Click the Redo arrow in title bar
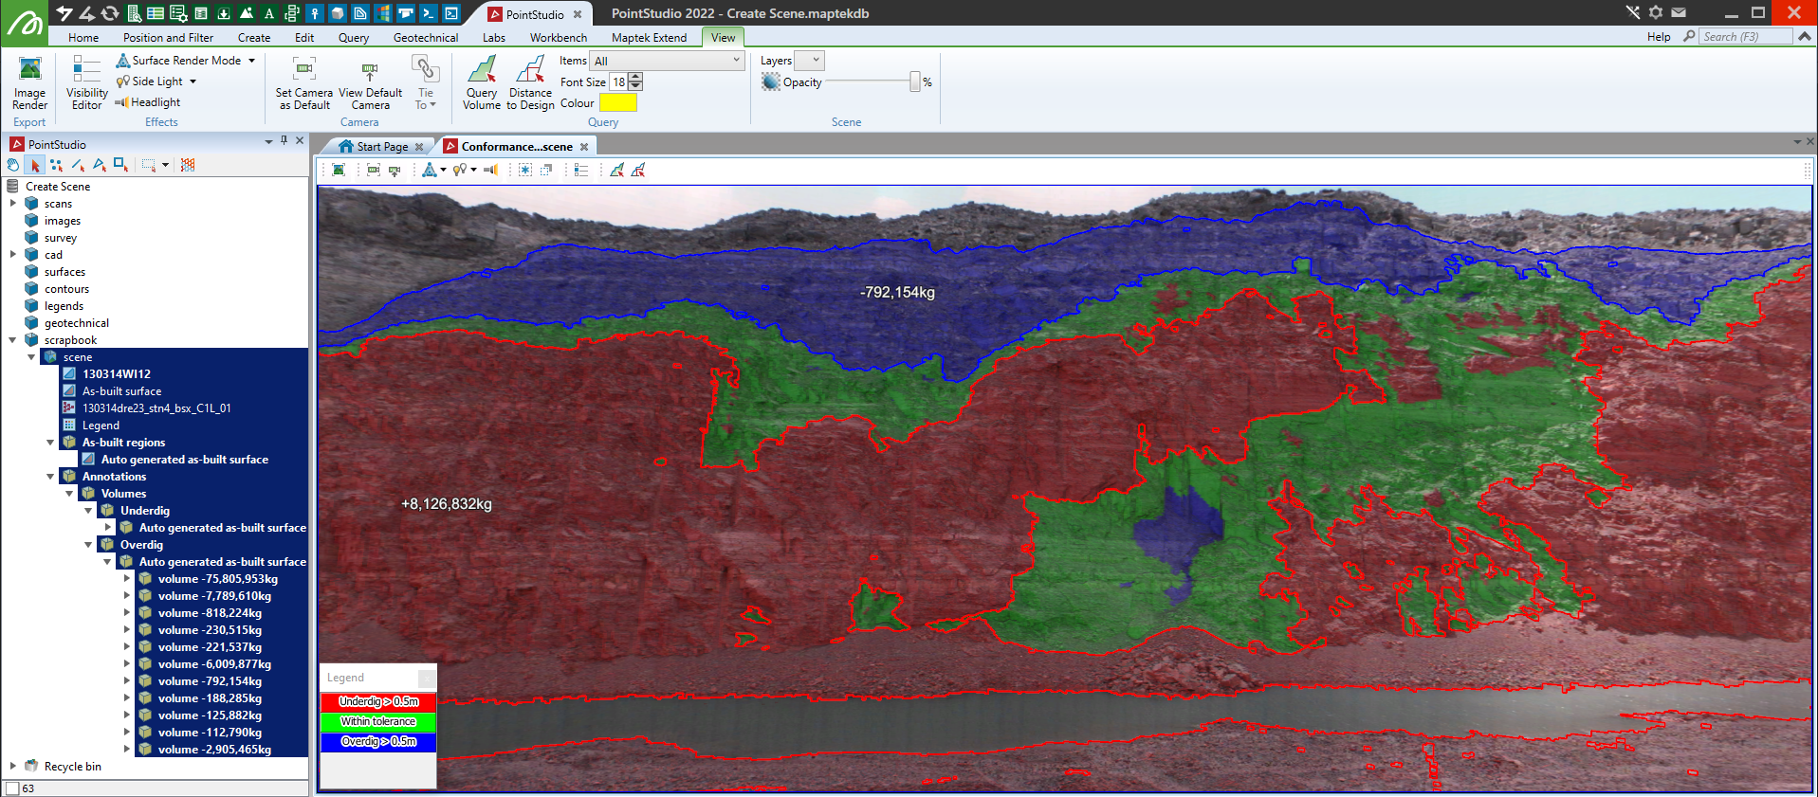The image size is (1818, 797). tap(87, 13)
